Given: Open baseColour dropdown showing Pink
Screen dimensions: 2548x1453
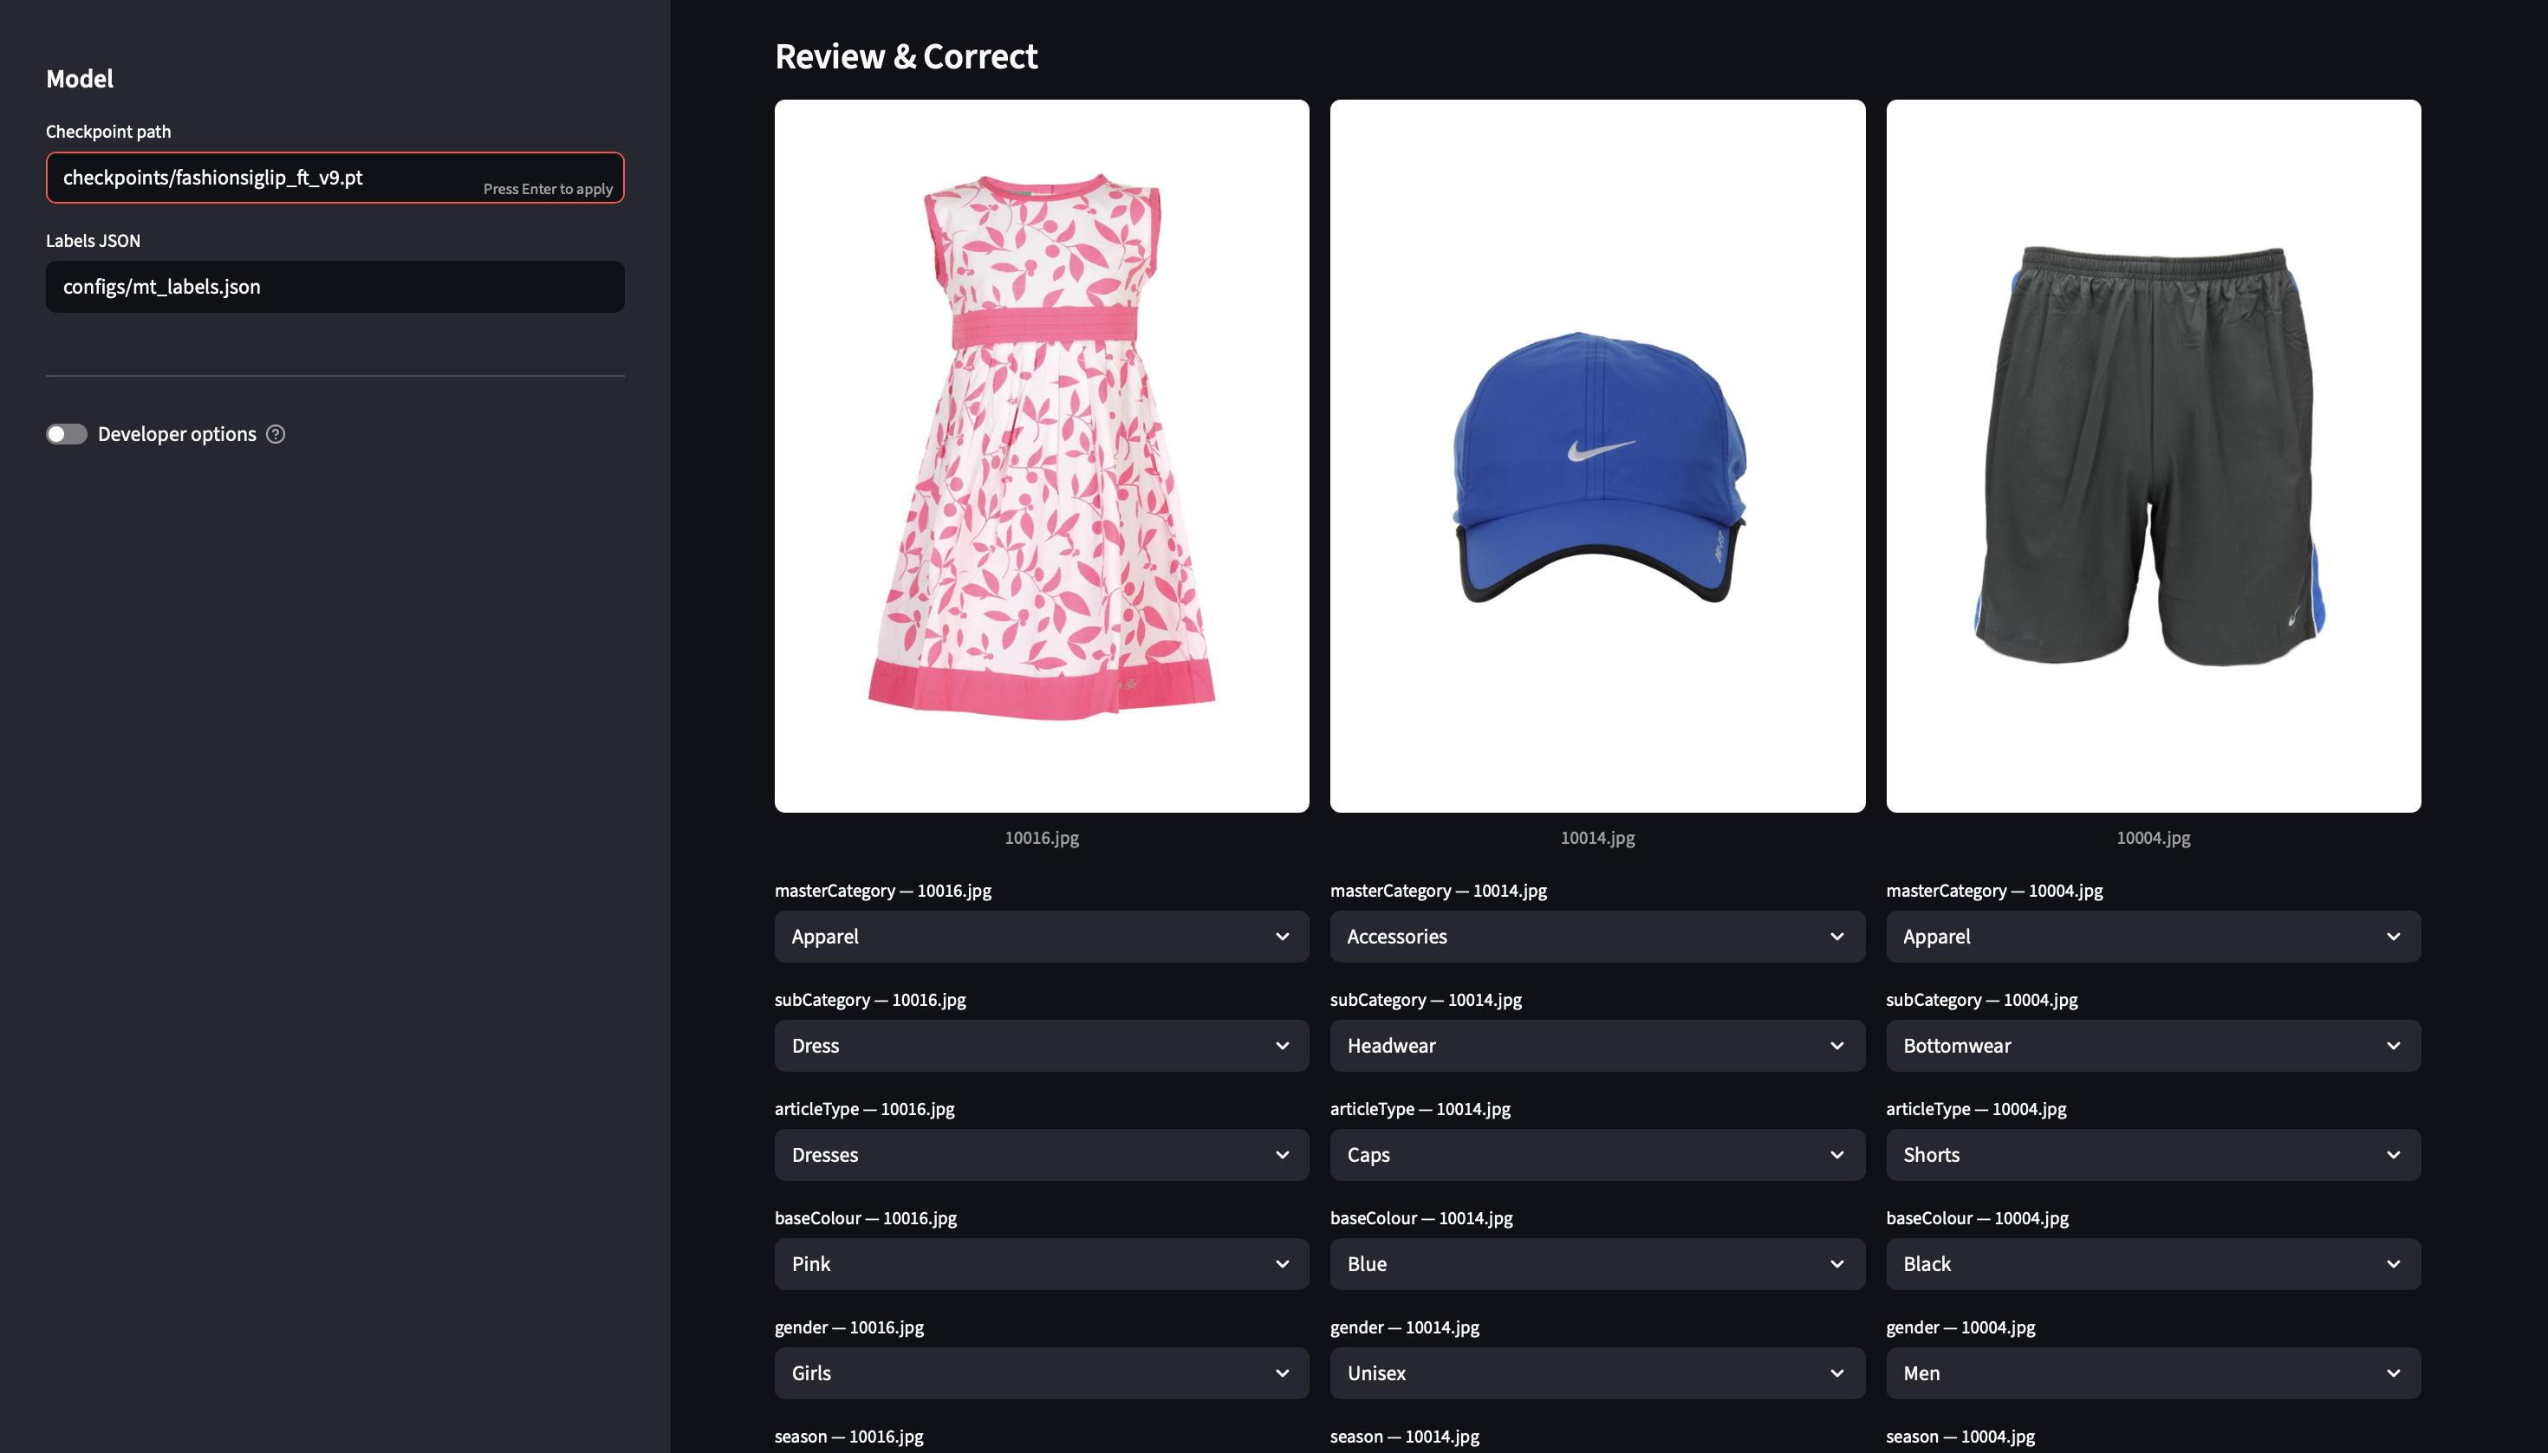Looking at the screenshot, I should coord(1041,1263).
